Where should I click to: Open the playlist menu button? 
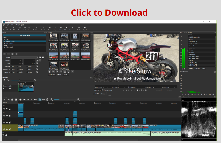(x=72, y=72)
